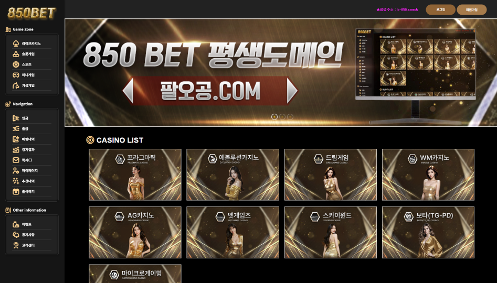Click the 850BET logo

click(31, 13)
